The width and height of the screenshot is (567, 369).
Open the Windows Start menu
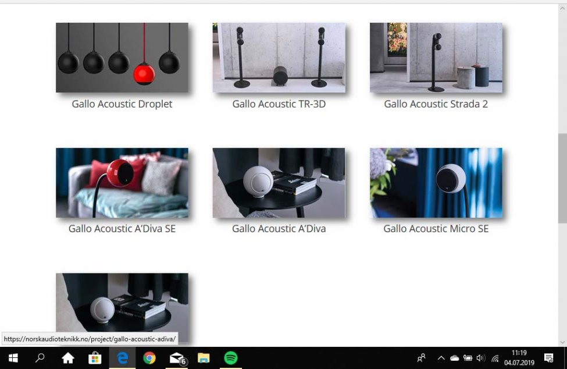point(13,358)
